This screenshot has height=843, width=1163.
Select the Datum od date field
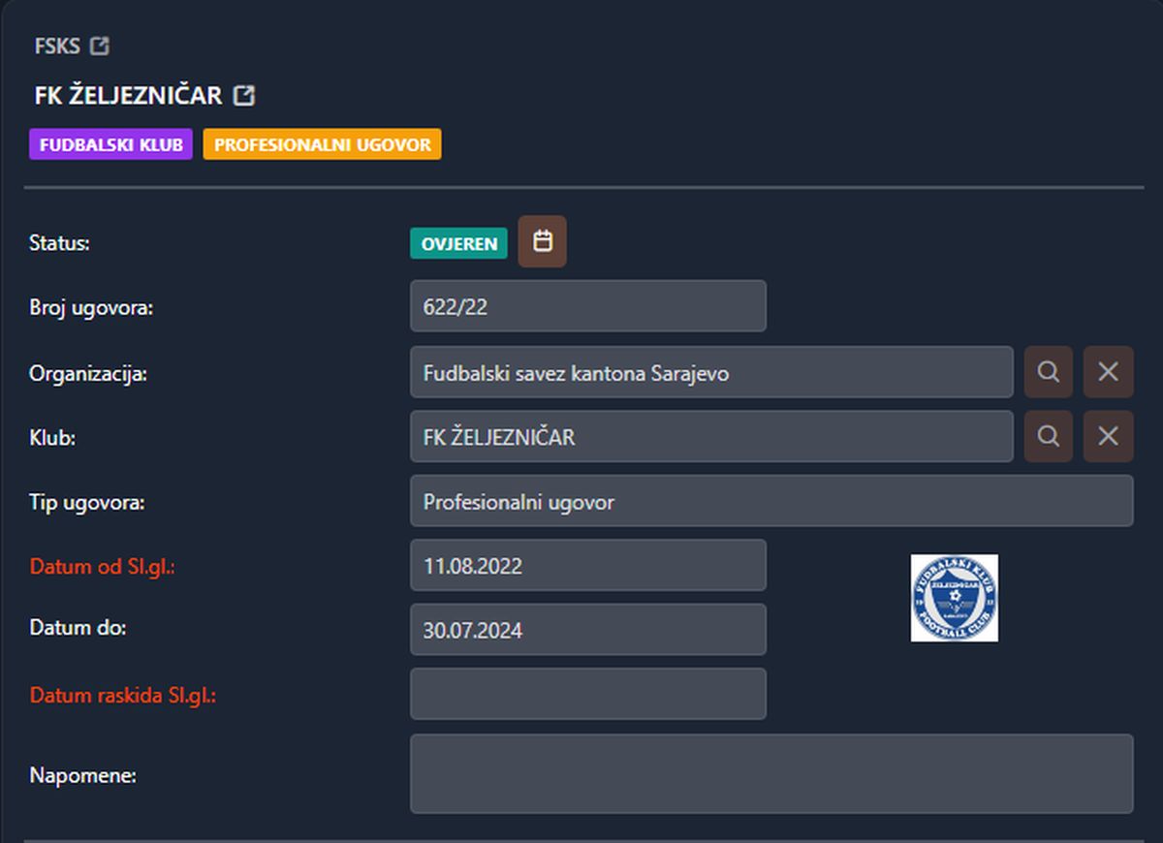tap(587, 566)
